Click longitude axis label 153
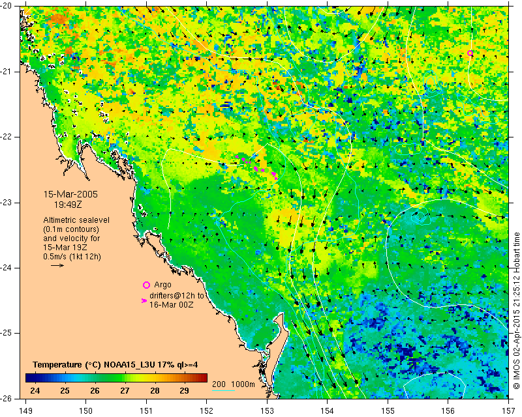 (267, 411)
